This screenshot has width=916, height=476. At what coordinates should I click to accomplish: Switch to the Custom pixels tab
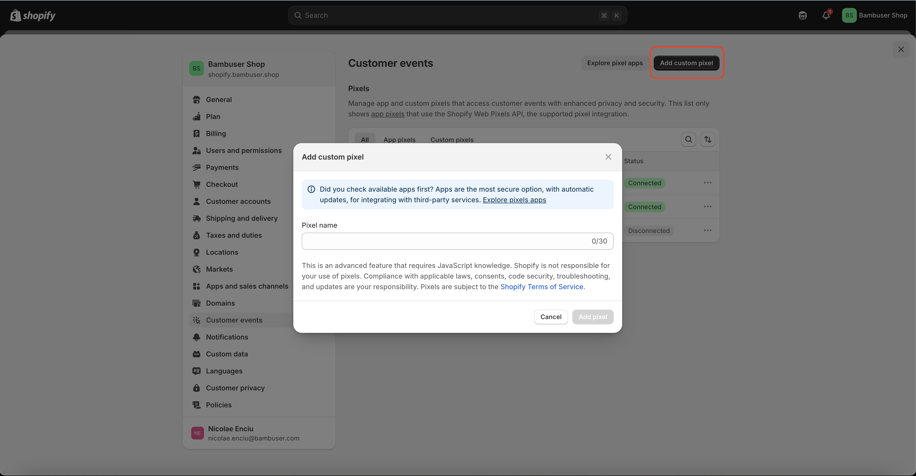(452, 140)
